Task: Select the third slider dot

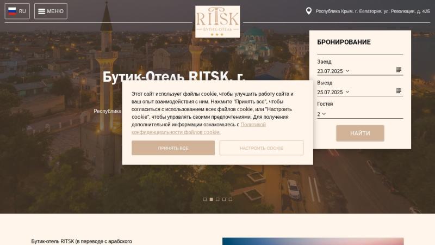Action: point(217,199)
